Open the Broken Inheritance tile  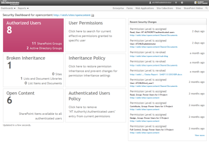point(33,71)
